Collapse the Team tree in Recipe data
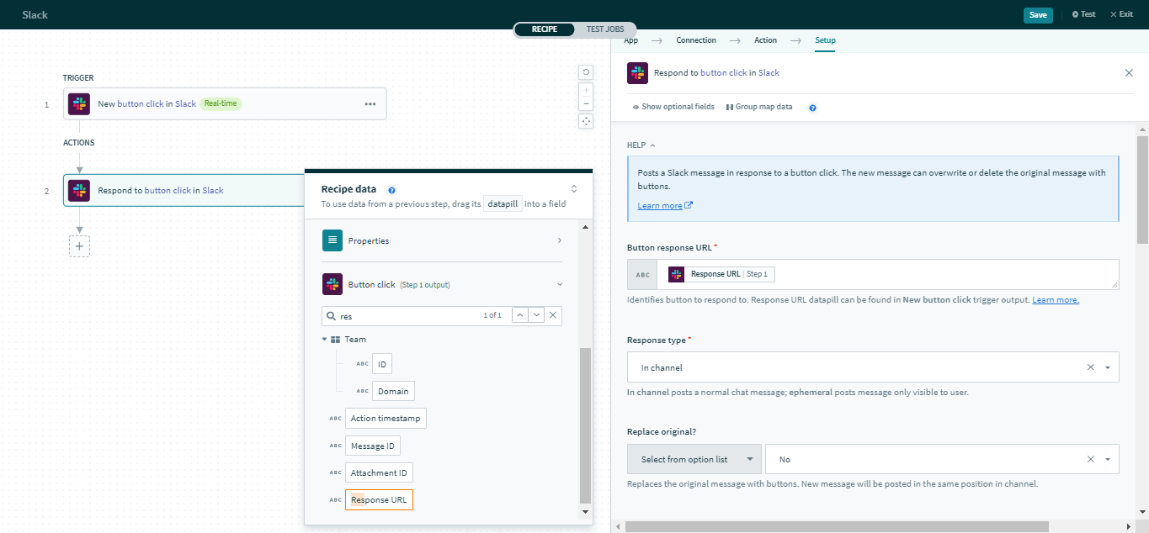This screenshot has width=1149, height=533. click(x=325, y=339)
